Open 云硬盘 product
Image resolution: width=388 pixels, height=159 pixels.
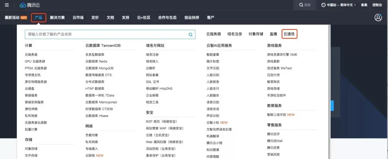(29, 88)
